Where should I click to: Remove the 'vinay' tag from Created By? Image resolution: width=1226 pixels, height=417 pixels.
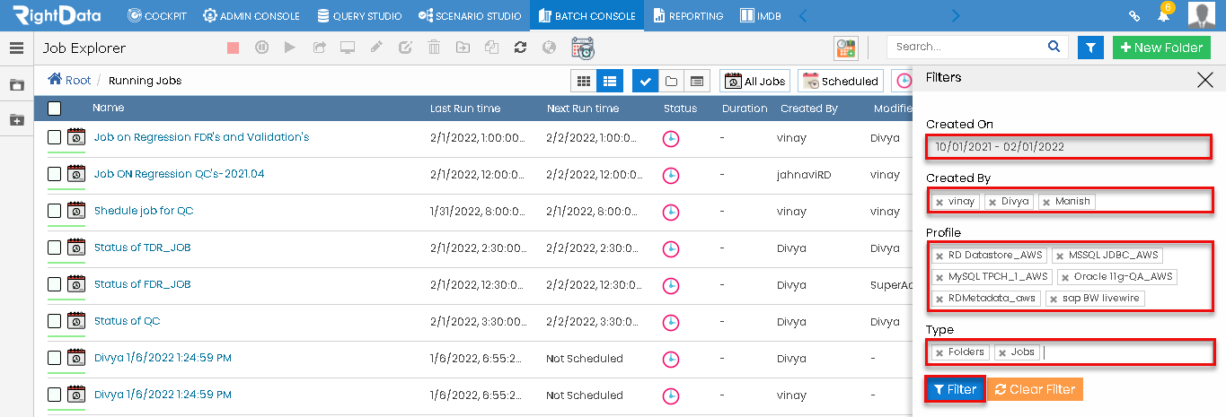(939, 203)
